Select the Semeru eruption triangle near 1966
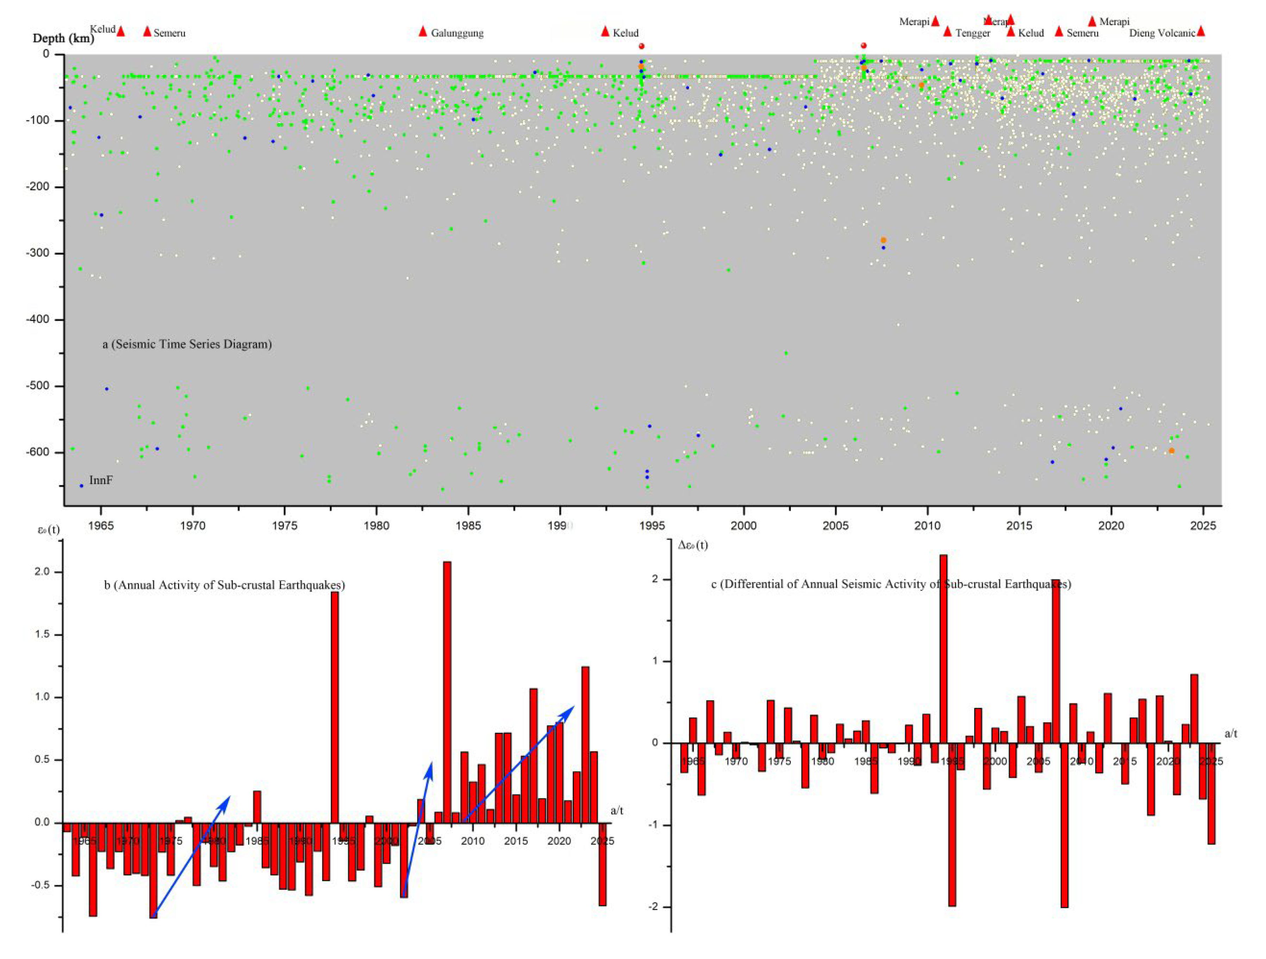Screen dimensions: 1266x959 click(147, 31)
